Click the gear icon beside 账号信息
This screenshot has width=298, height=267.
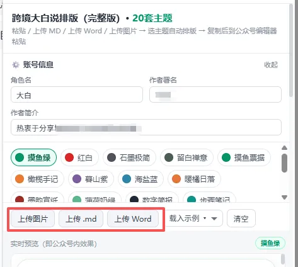(16, 65)
